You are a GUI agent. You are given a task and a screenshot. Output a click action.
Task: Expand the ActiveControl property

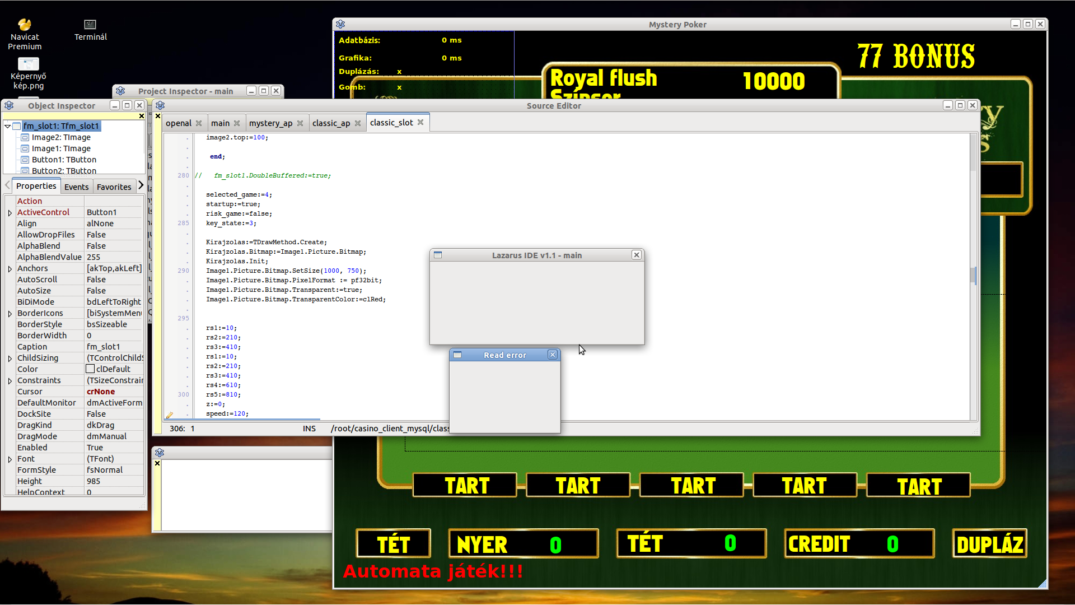(10, 213)
